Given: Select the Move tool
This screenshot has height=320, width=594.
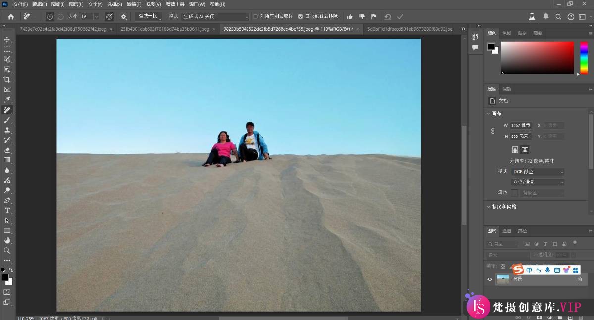Looking at the screenshot, I should pos(7,39).
